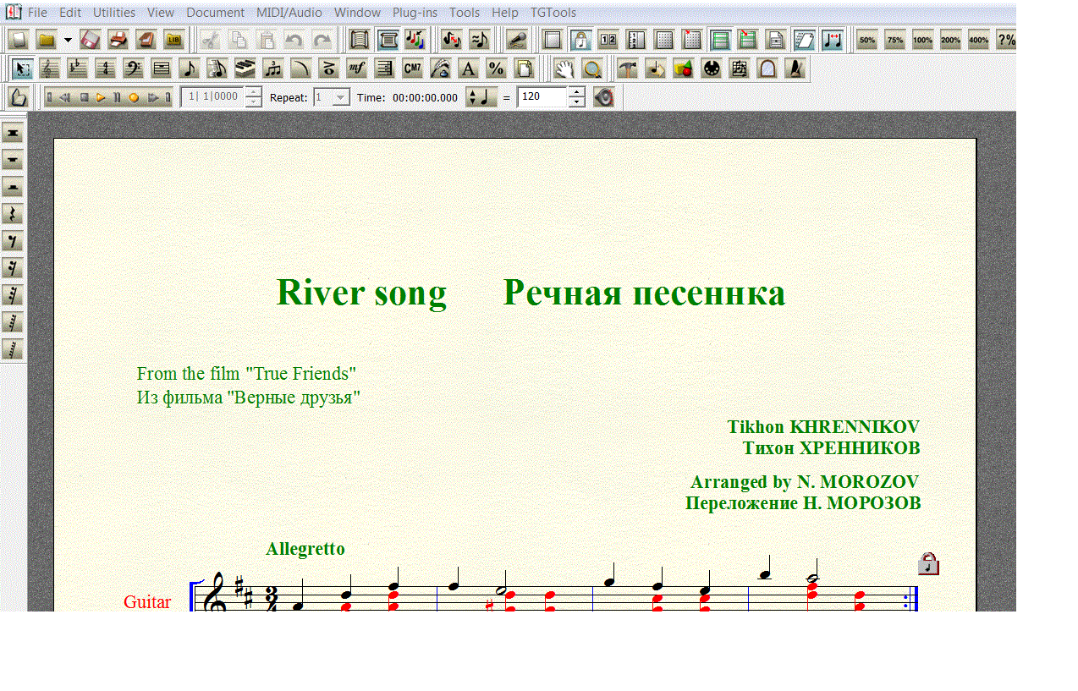Pick the eighth rest in rests palette

(x=13, y=241)
